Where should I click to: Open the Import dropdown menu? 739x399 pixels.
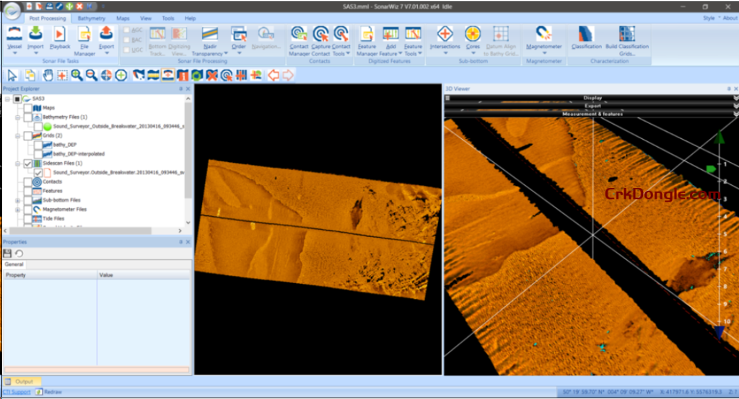(x=35, y=53)
